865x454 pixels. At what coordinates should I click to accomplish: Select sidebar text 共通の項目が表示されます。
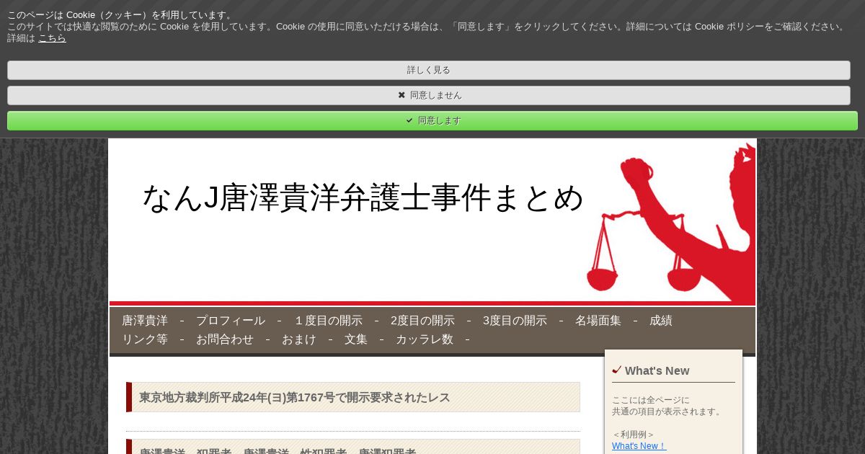[x=667, y=411]
